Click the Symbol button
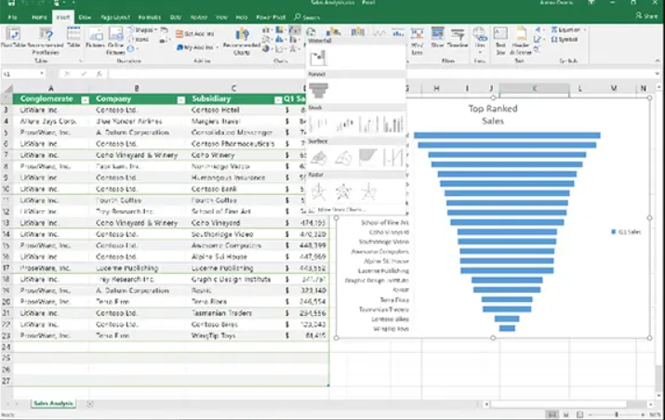The height and width of the screenshot is (420, 665). [x=565, y=39]
